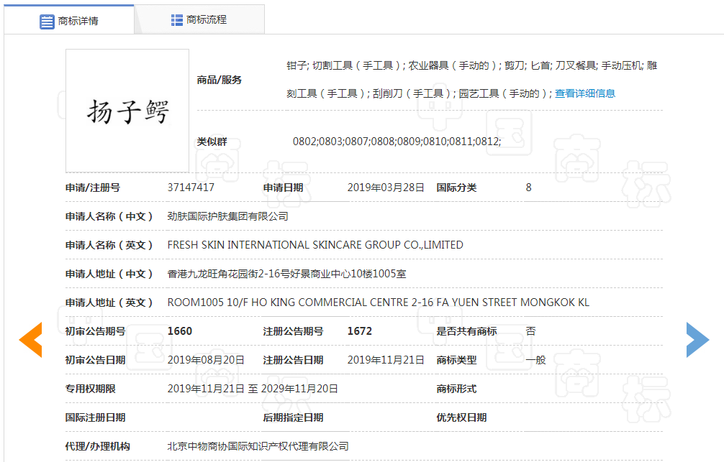Click the preliminary announcement issue number 1660
Image resolution: width=724 pixels, height=462 pixels.
tap(180, 331)
